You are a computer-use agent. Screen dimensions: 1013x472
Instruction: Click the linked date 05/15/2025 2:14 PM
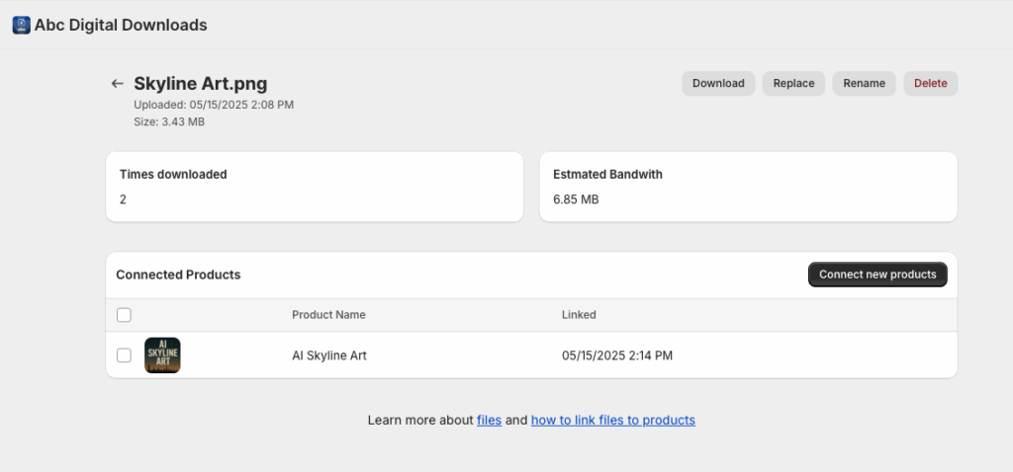[617, 355]
